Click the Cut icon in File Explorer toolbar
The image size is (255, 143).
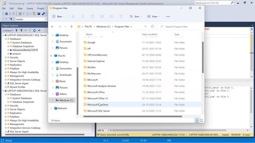73,17
